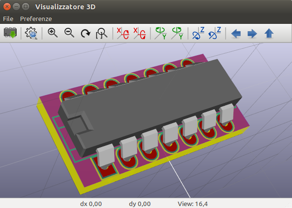Zoom in with the magnifier plus icon
The width and height of the screenshot is (292, 208).
point(53,33)
